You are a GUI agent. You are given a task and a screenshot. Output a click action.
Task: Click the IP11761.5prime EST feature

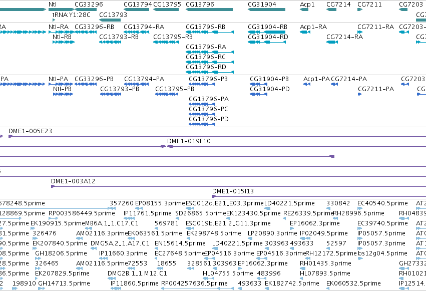129,218
